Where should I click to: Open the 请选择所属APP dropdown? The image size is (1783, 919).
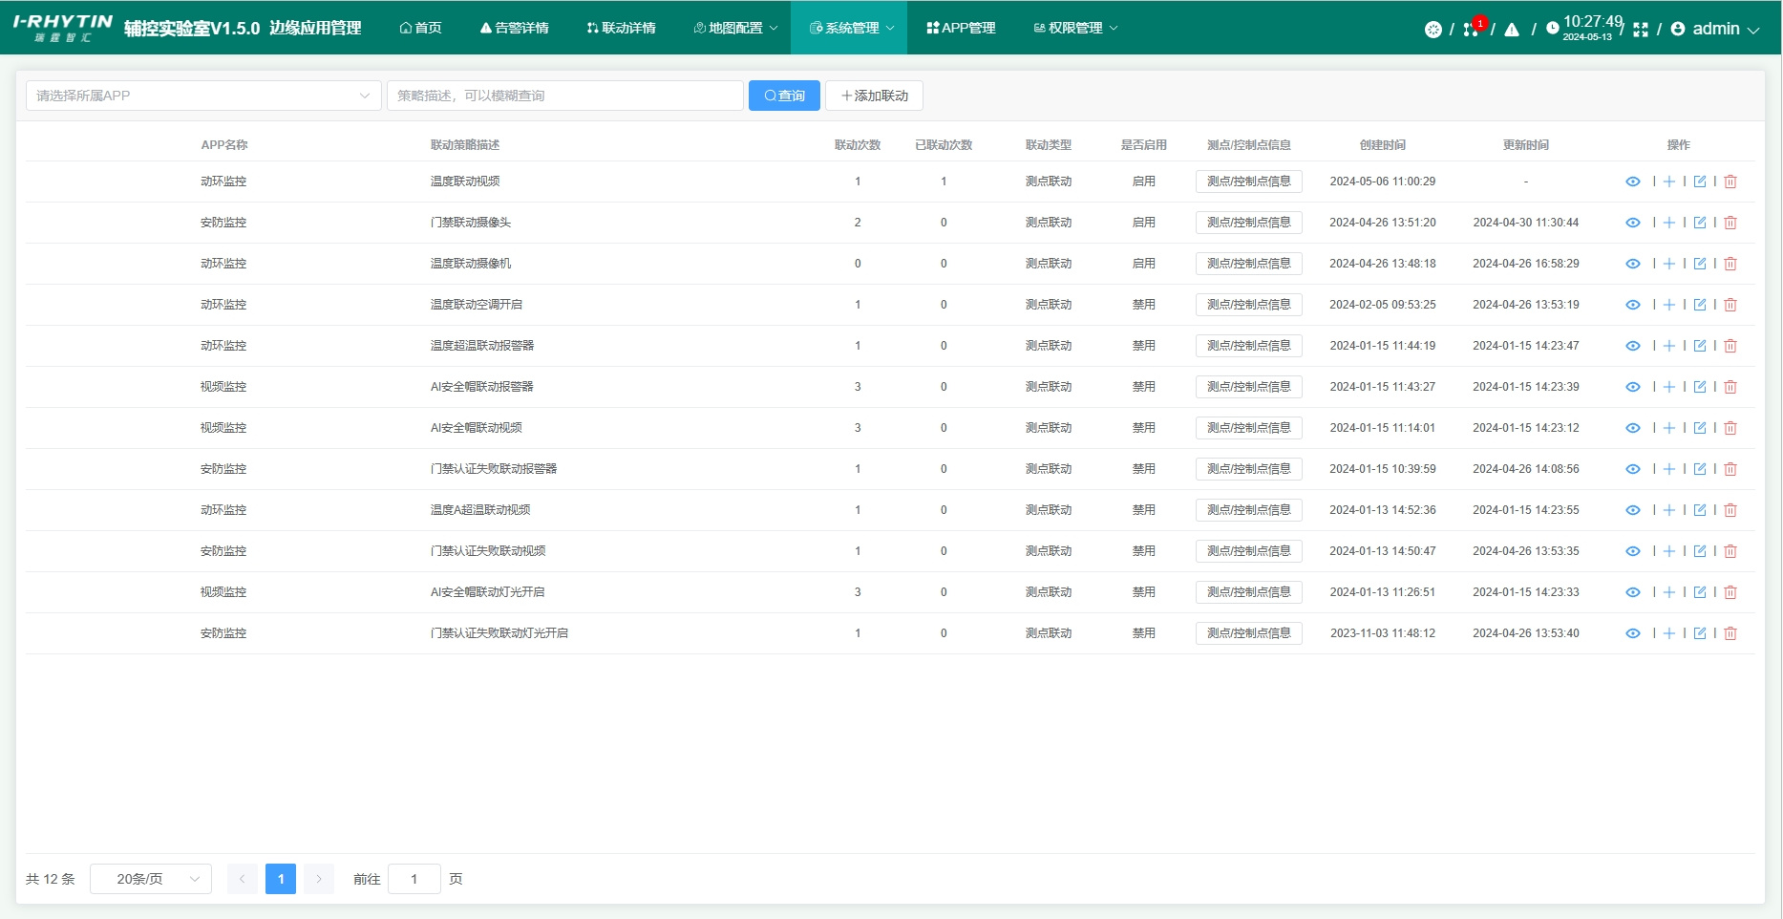(203, 96)
